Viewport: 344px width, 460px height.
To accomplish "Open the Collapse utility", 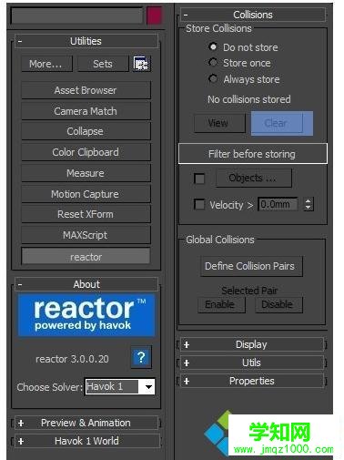I will [86, 131].
